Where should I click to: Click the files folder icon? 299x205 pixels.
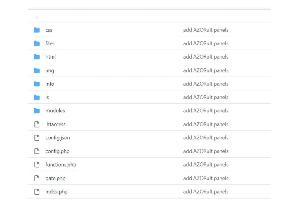click(x=37, y=43)
